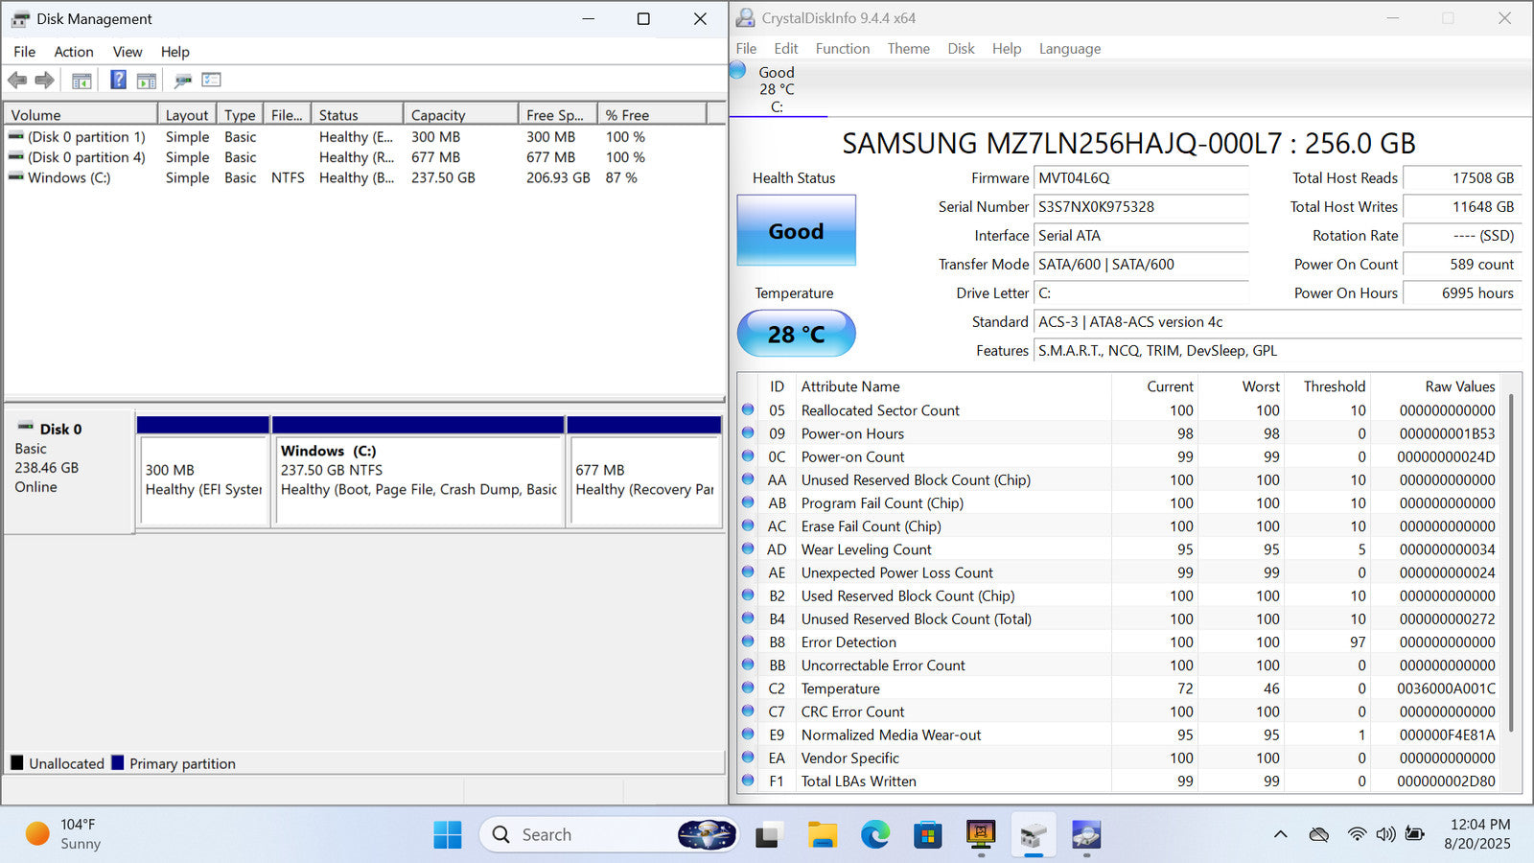This screenshot has height=863, width=1534.
Task: Click Show/Hide Action Pane toolbar icon
Action: coord(147,81)
